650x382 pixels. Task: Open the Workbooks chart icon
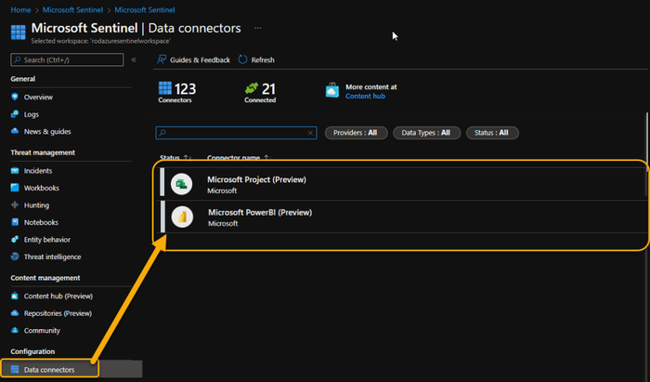click(x=15, y=188)
